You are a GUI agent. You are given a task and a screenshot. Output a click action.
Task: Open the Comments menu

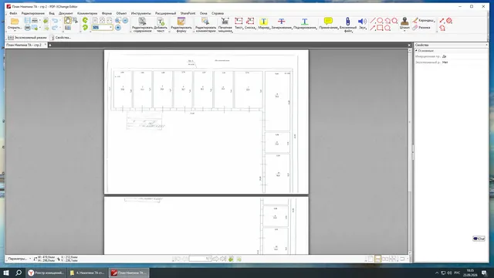click(87, 13)
